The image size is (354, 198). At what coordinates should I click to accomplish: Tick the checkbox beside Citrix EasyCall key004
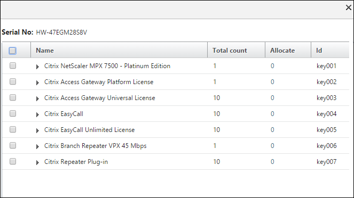pyautogui.click(x=13, y=113)
